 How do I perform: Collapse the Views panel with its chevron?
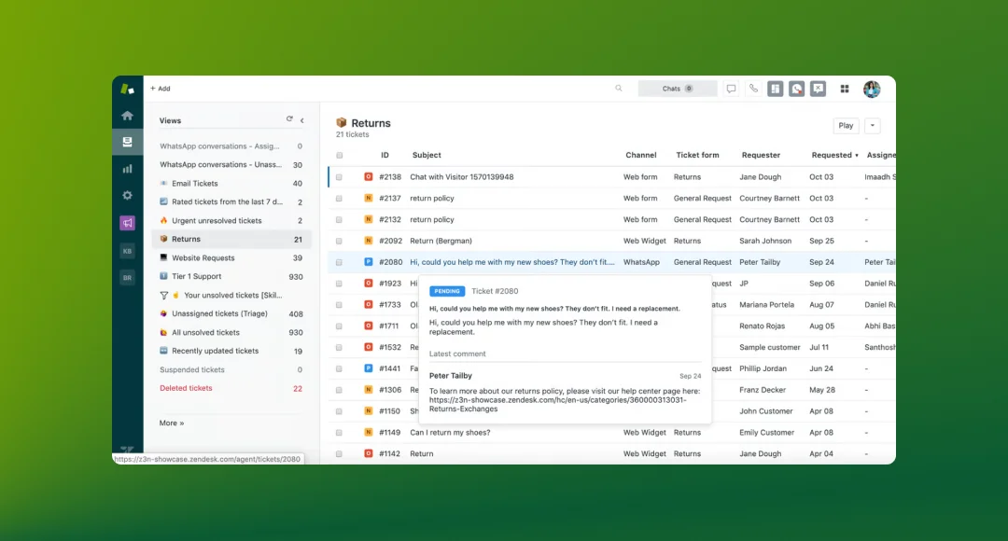coord(301,120)
